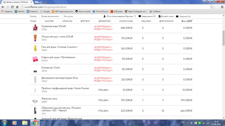Reload the page with the browser refresh icon

tap(12, 7)
